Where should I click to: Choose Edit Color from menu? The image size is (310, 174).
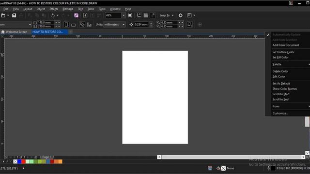click(279, 76)
